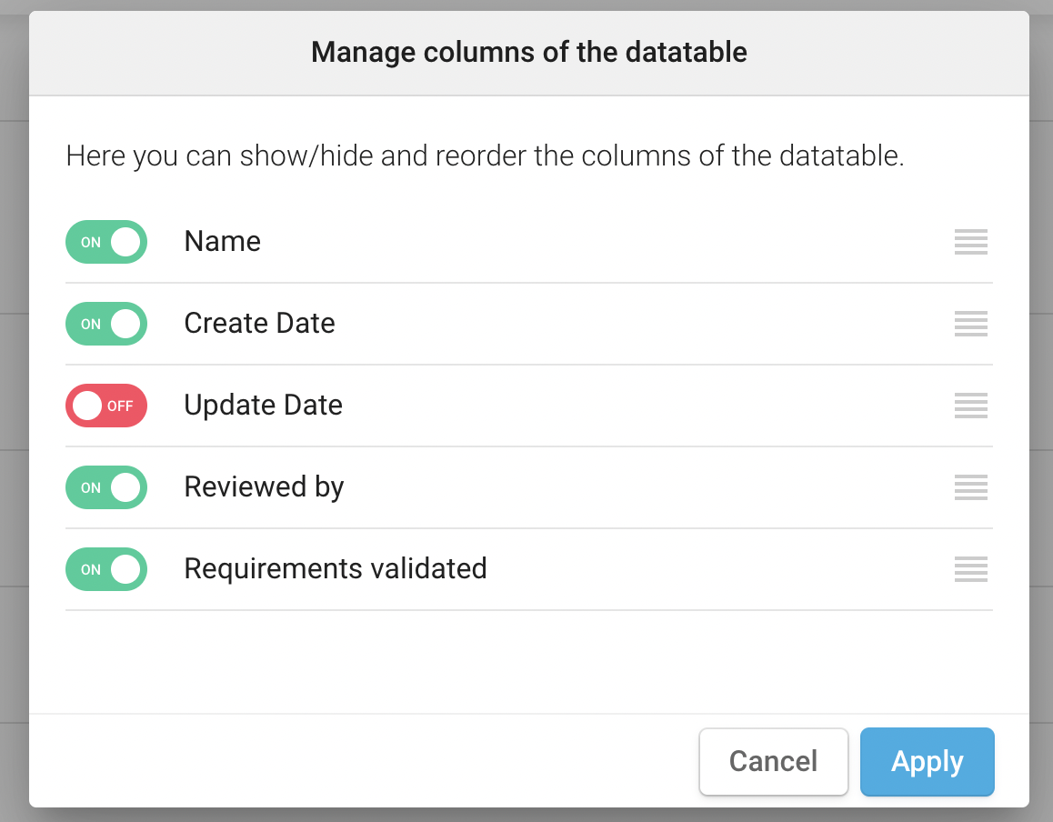Cancel the column management dialog
The width and height of the screenshot is (1053, 822).
(773, 761)
